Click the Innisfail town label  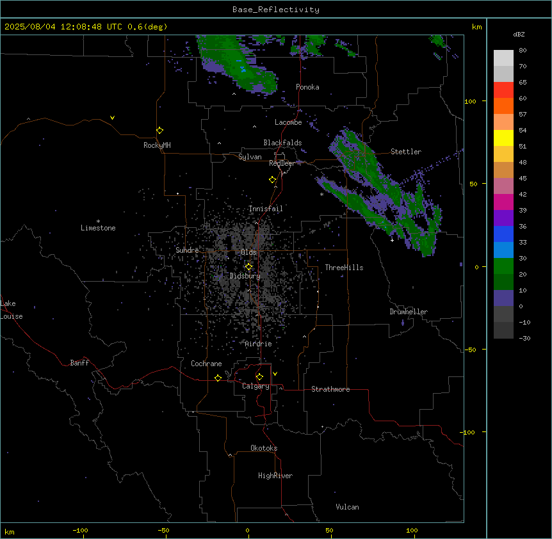tap(266, 209)
